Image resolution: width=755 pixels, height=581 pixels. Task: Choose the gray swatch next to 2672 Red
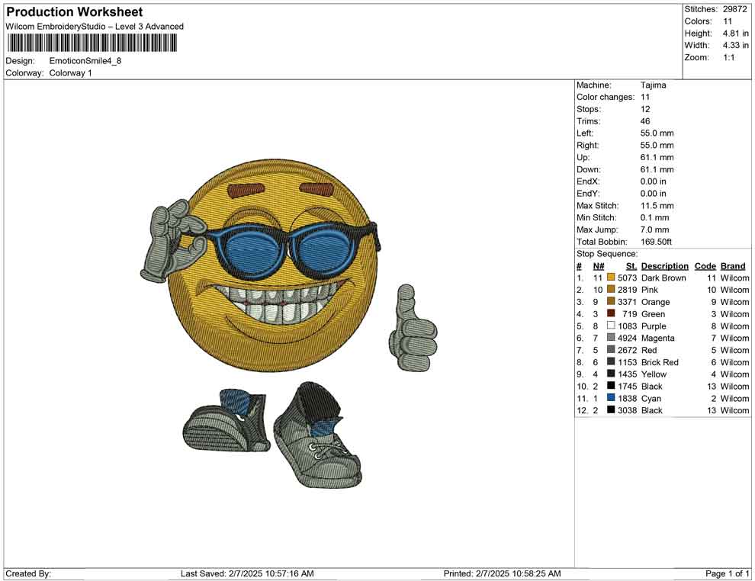tap(611, 349)
